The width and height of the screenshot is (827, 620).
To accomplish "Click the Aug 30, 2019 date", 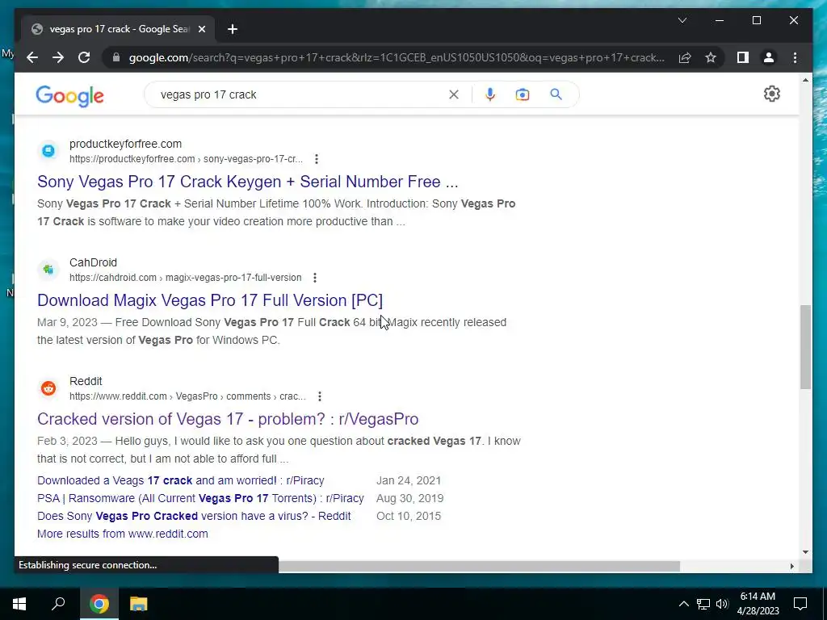I will tap(409, 498).
